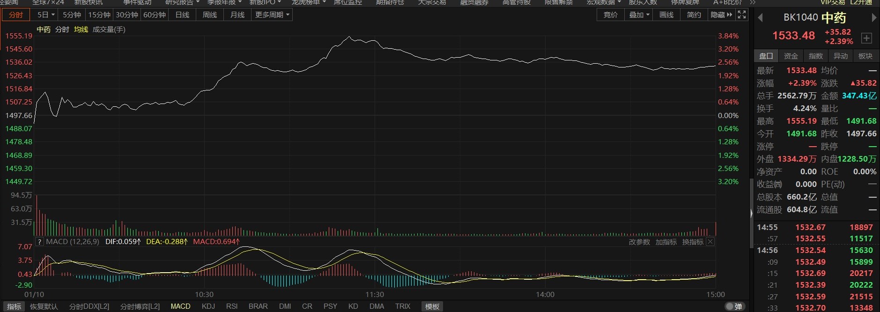
Task: Click the 竞价 auction button
Action: pyautogui.click(x=611, y=15)
